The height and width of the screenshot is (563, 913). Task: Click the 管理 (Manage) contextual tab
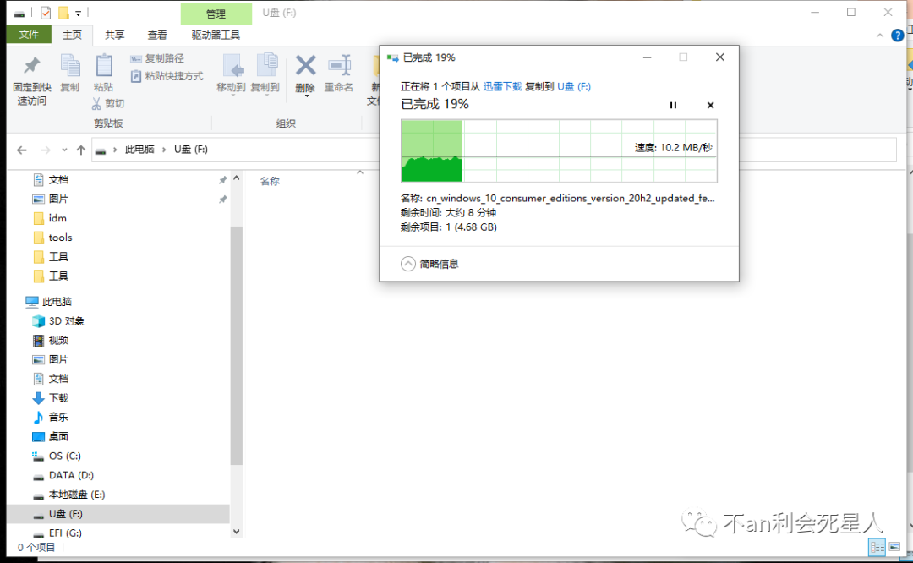click(216, 14)
